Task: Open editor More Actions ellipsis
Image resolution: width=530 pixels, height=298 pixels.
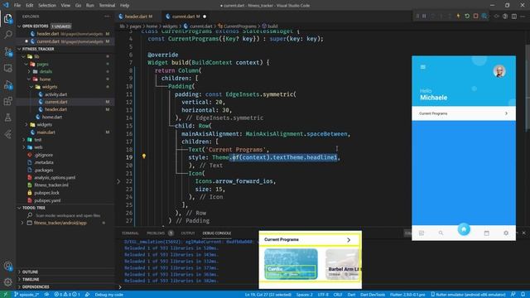Action: pos(523,17)
